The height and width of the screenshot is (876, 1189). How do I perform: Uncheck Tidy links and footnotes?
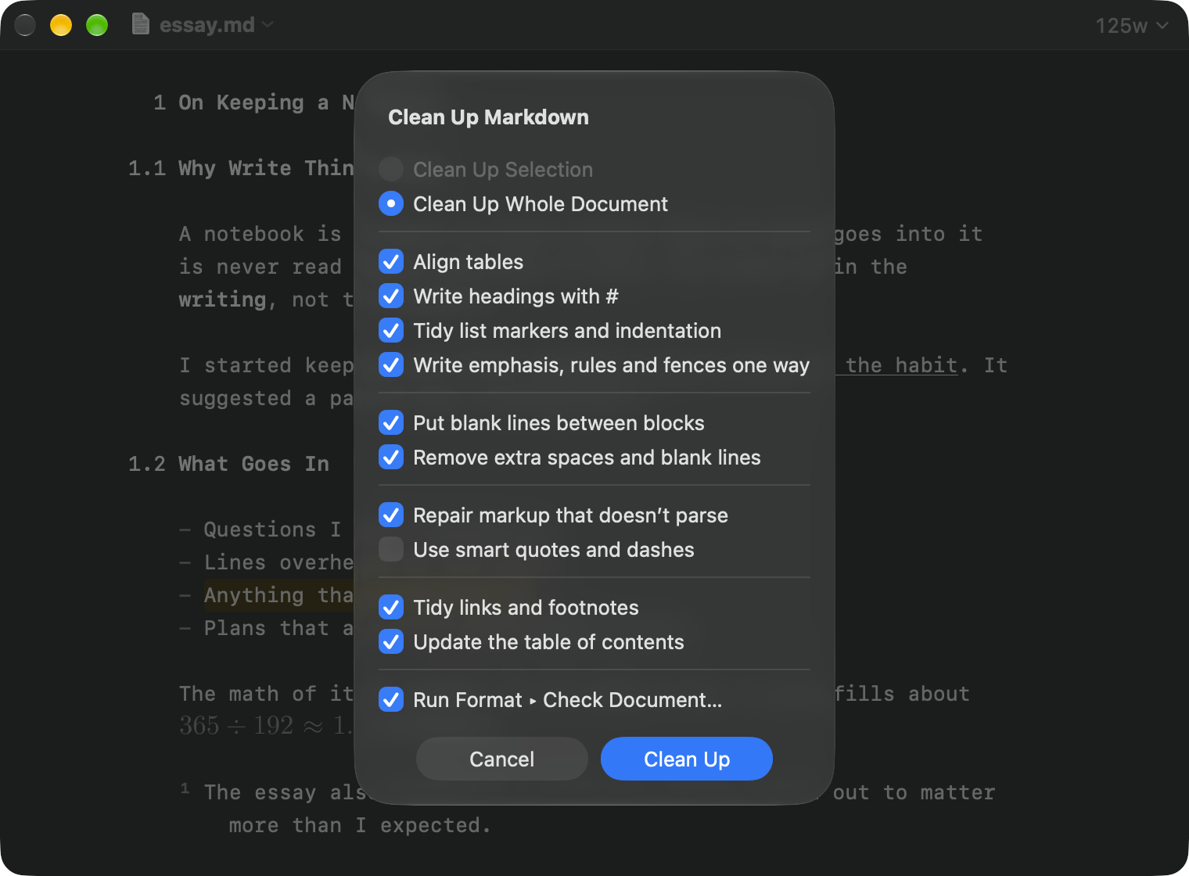391,608
